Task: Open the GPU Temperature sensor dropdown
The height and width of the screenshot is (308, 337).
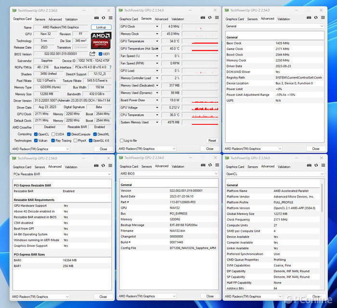Action: click(157, 41)
